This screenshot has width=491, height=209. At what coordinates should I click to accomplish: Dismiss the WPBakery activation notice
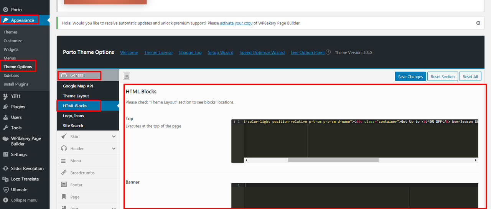(478, 23)
